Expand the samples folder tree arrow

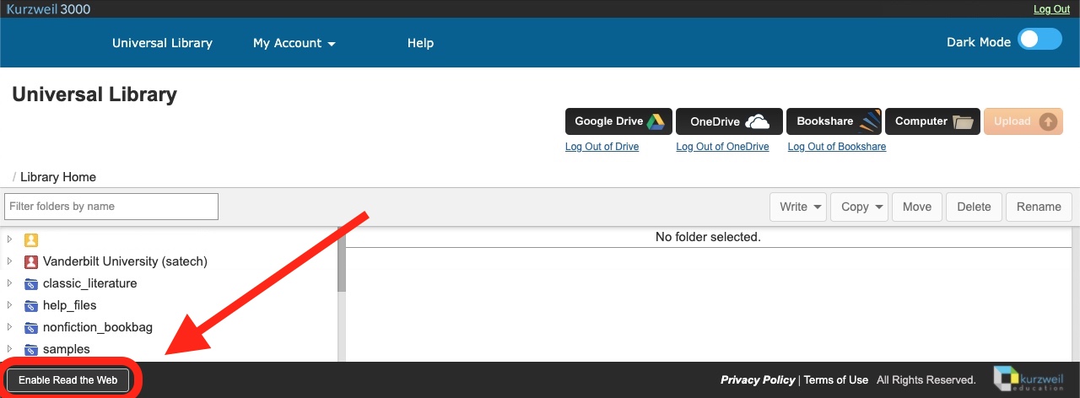point(10,349)
